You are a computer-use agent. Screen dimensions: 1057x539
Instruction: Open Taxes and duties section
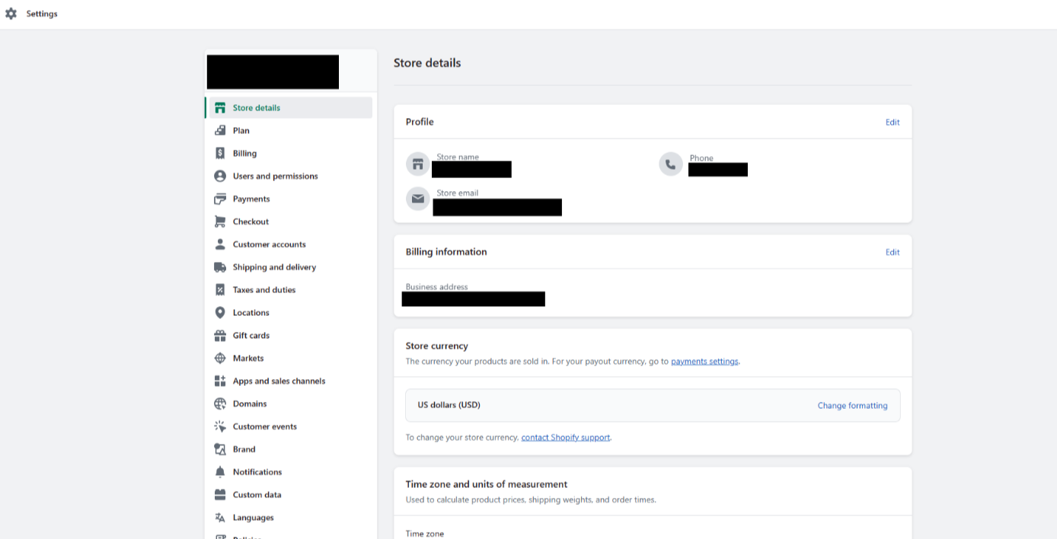coord(263,290)
